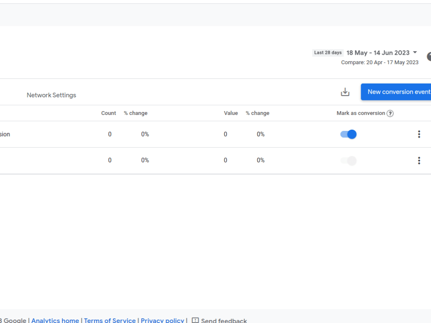Click Compare: 20 Apr - 17 May 2023 text
Screen dimensions: 431x323
click(380, 62)
